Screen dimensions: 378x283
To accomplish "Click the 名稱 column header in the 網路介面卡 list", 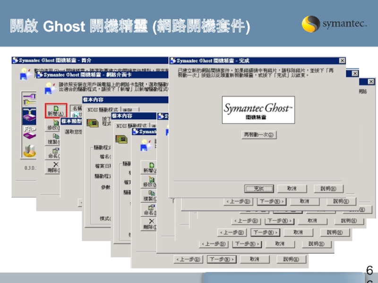I will tap(77, 108).
